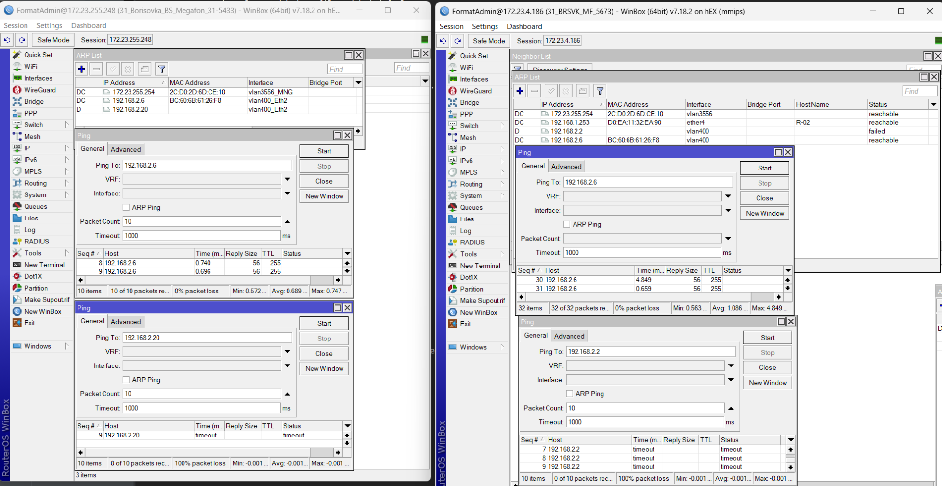This screenshot has height=486, width=942.
Task: Expand the IP submenu in left sidebar
Action: click(x=66, y=148)
